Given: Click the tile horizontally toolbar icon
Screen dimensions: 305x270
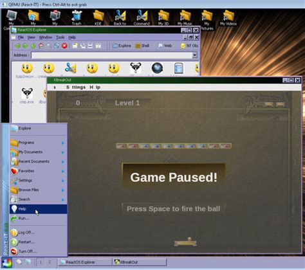Looking at the screenshot, I should (x=90, y=46).
